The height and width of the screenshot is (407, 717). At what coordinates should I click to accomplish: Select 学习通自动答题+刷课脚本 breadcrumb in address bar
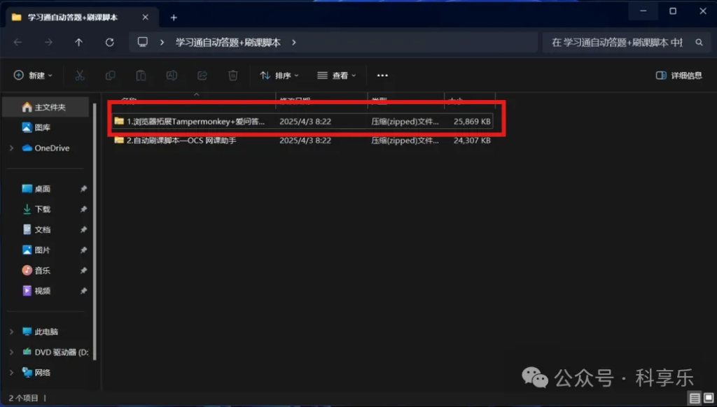(228, 43)
